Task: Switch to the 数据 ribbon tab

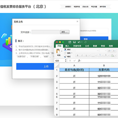Action: click(95, 46)
